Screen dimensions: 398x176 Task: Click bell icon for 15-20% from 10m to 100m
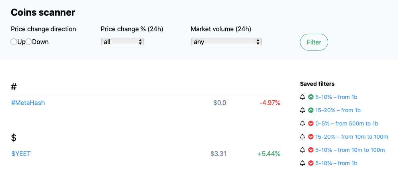pyautogui.click(x=302, y=137)
